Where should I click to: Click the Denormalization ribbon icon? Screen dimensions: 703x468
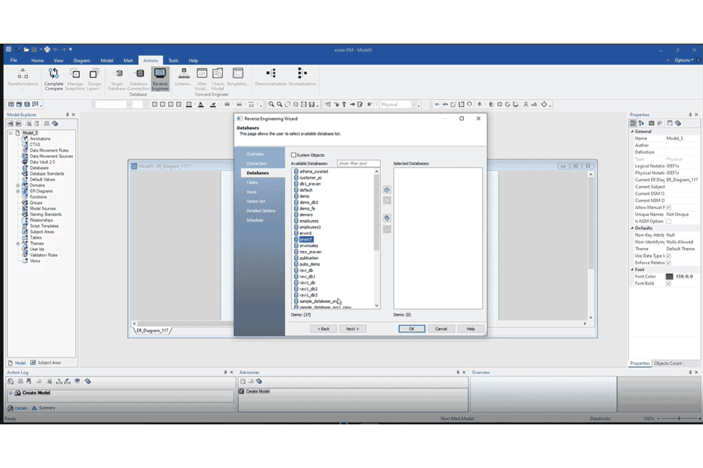click(x=271, y=77)
